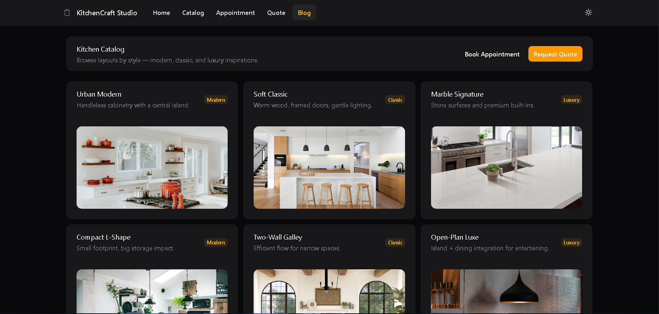The width and height of the screenshot is (659, 314).
Task: Click the Luxury tag on Marble Signature
Action: coord(571,100)
